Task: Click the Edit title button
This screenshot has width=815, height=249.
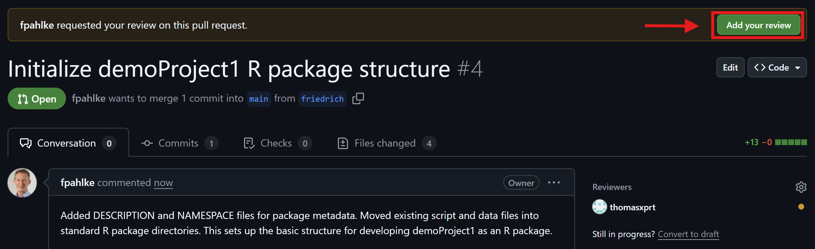Action: (730, 68)
